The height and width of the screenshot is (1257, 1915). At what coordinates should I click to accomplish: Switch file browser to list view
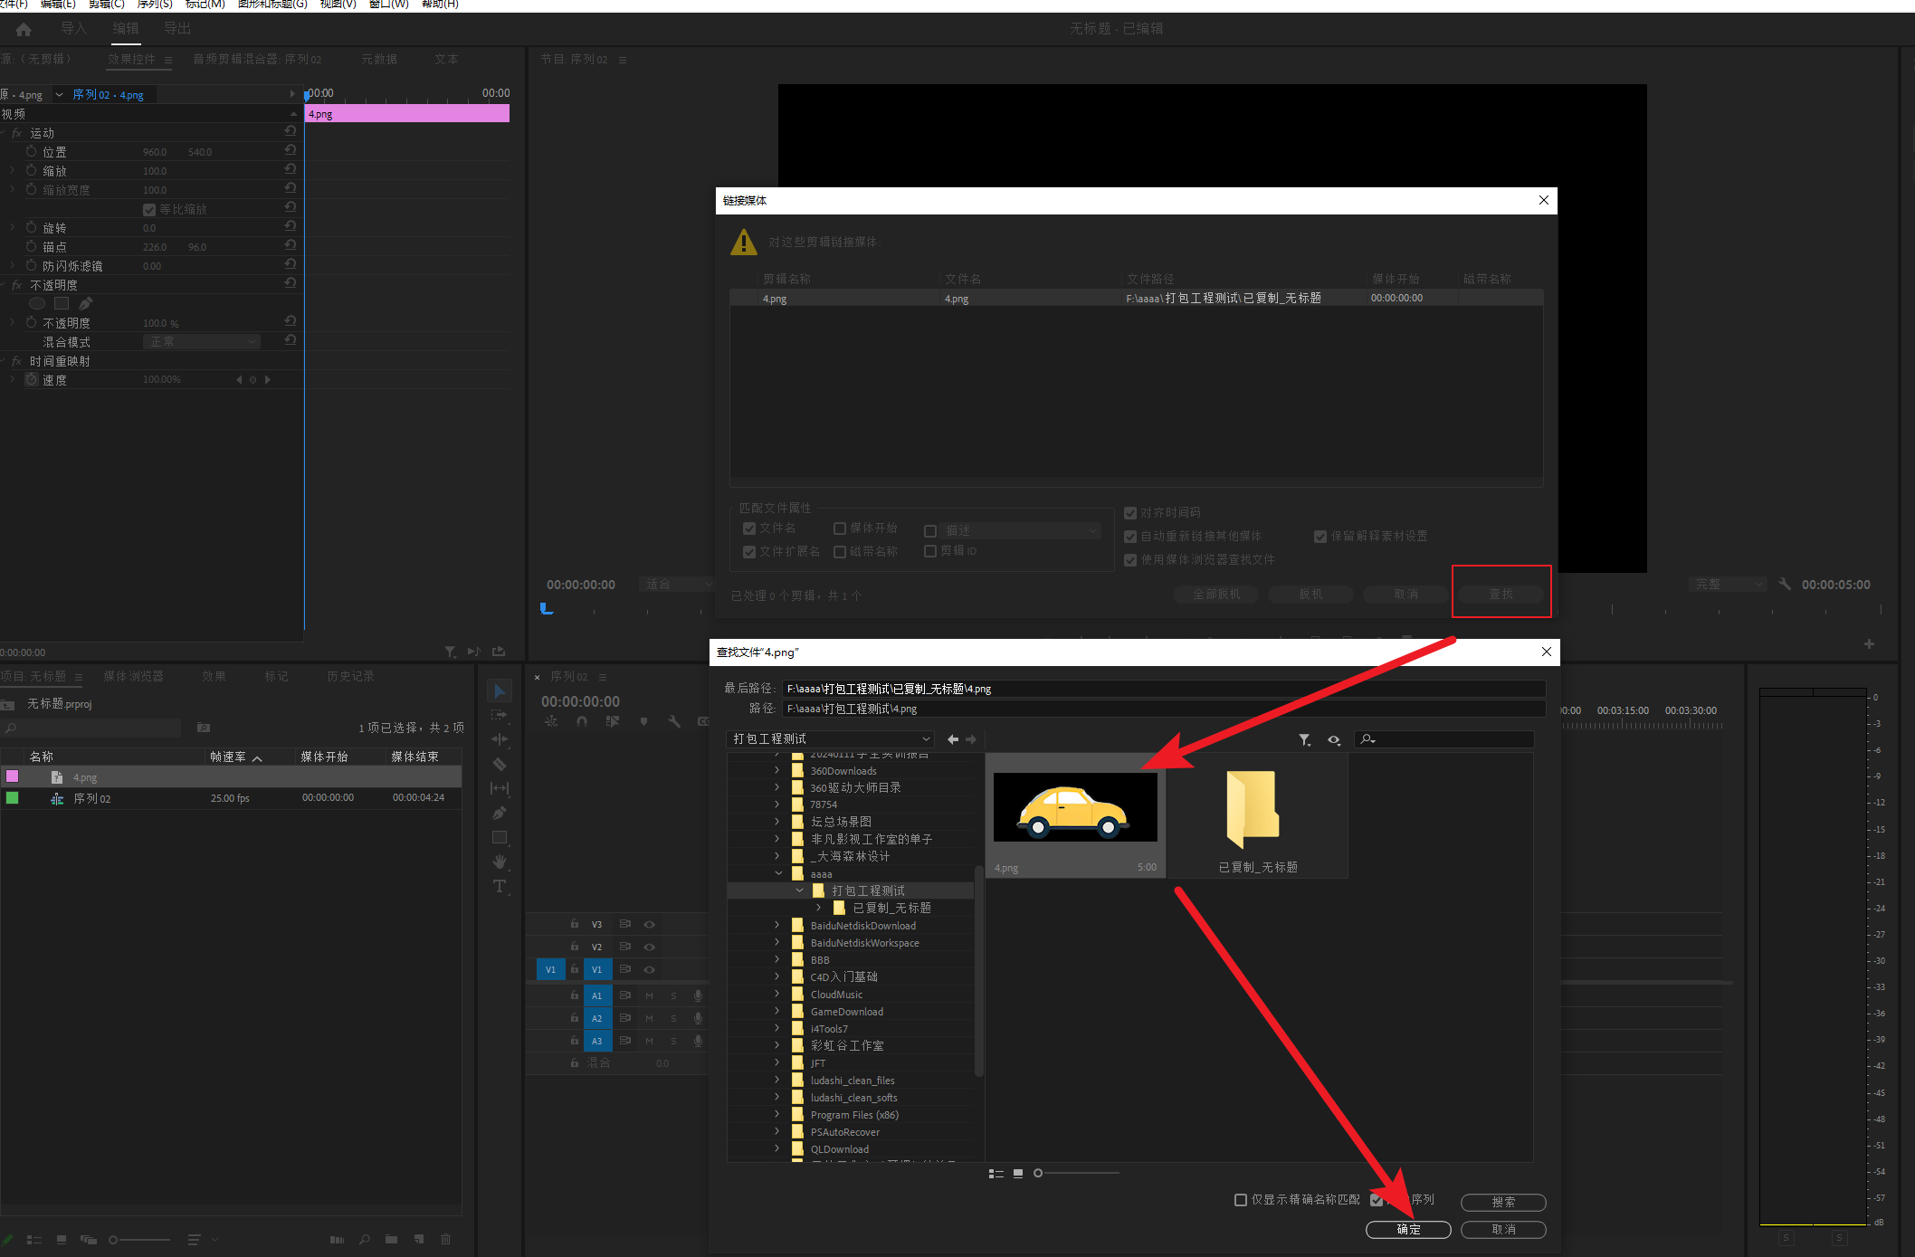click(x=996, y=1174)
